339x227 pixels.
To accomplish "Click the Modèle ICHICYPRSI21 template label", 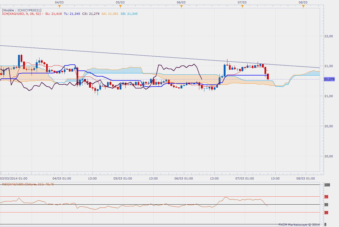I will (22, 10).
